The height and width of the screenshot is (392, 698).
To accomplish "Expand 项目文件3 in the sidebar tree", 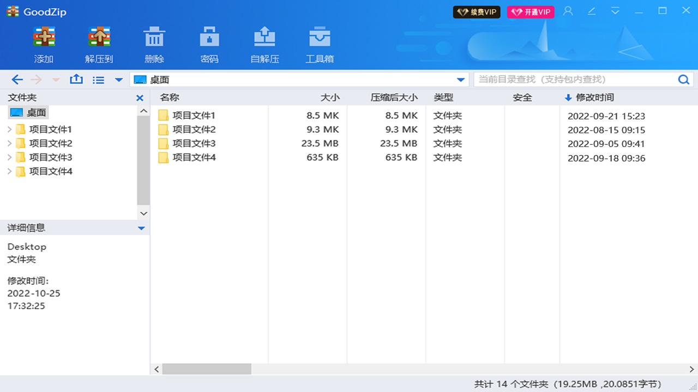I will click(9, 157).
